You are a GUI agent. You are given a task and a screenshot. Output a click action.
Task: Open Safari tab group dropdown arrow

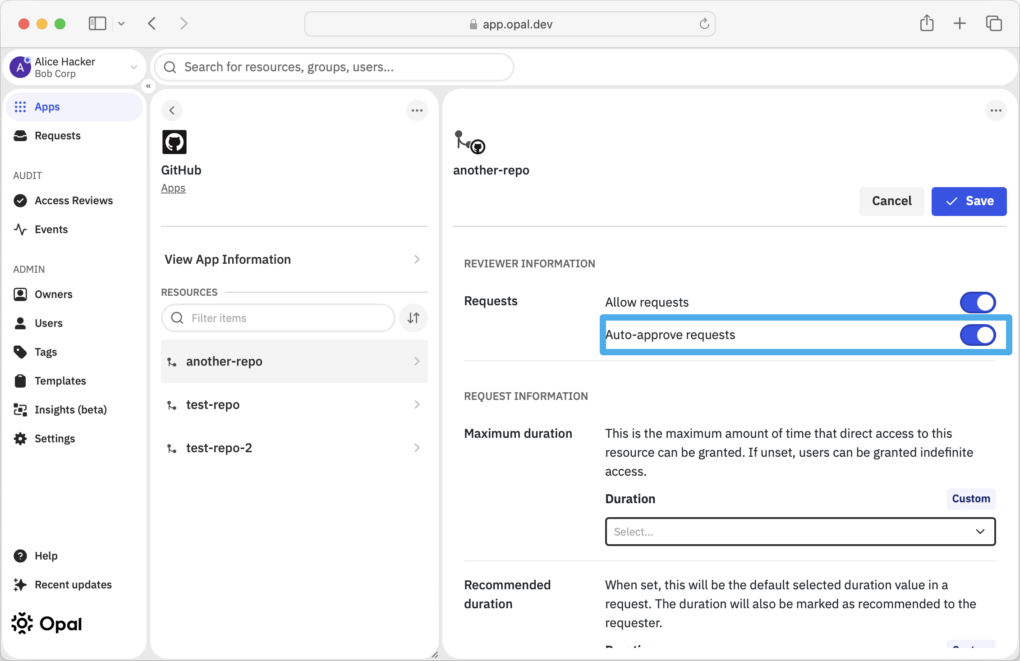[x=121, y=23]
